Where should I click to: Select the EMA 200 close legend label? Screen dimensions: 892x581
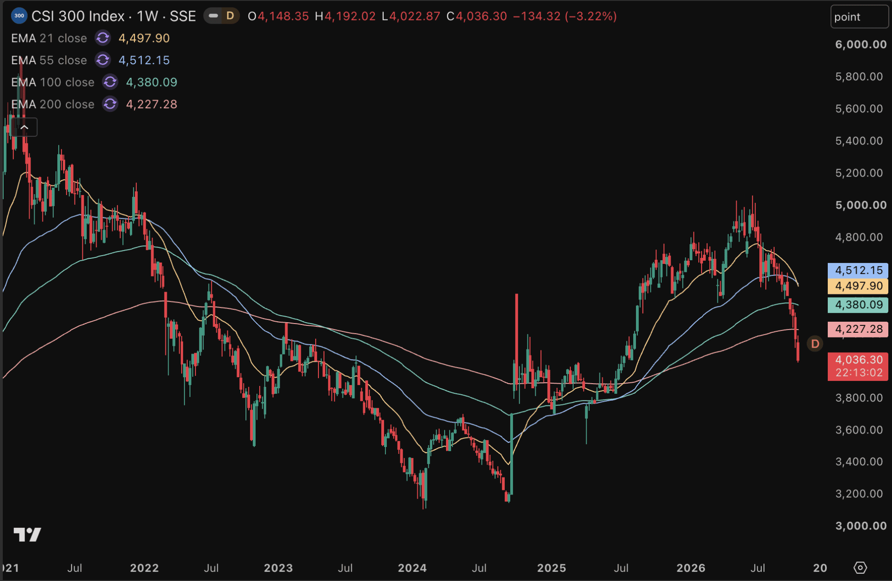(53, 104)
